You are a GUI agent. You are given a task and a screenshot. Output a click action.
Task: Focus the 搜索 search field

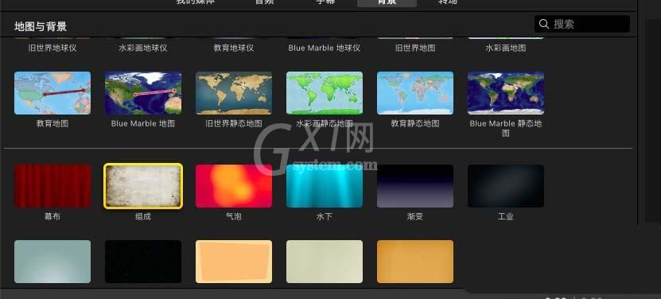582,24
